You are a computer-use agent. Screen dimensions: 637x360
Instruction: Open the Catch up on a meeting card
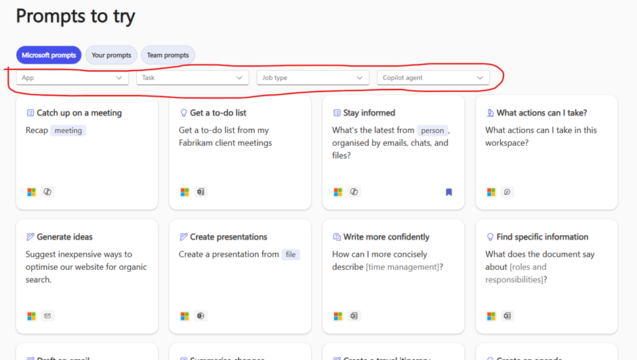click(x=87, y=153)
